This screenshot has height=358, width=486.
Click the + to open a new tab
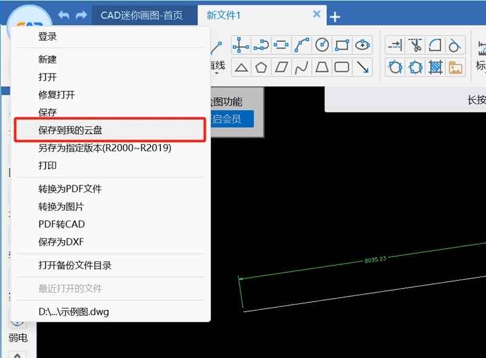click(x=335, y=16)
